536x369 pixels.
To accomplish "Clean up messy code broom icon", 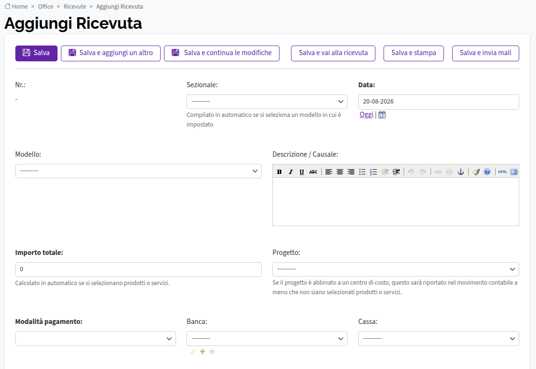I will [x=476, y=172].
